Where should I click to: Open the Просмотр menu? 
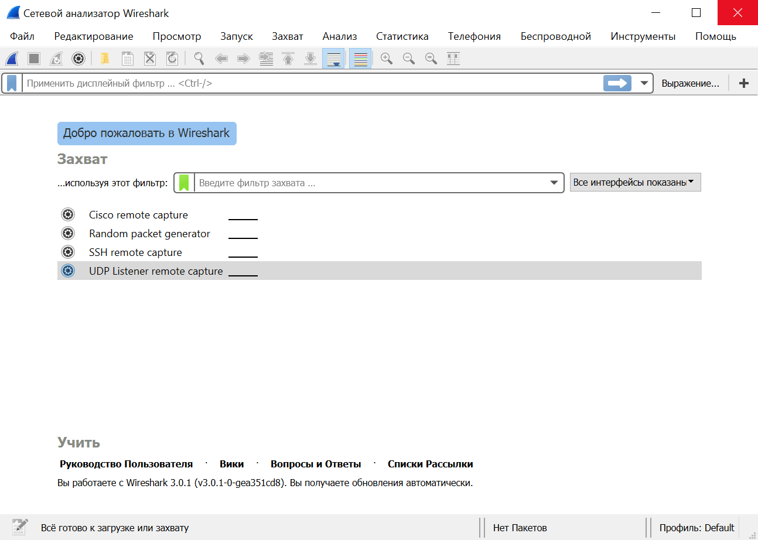[x=177, y=36]
